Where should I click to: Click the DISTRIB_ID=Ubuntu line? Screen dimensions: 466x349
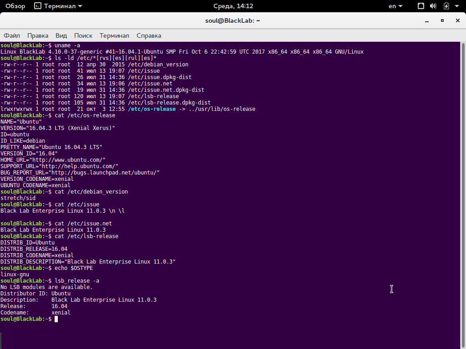coord(28,243)
